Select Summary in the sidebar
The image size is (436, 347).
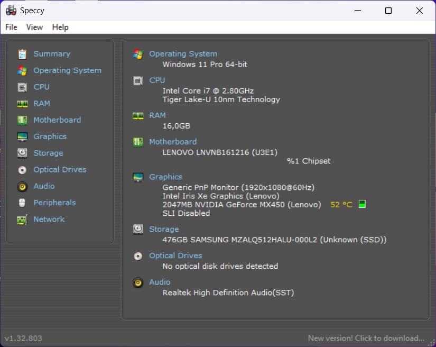pos(52,54)
